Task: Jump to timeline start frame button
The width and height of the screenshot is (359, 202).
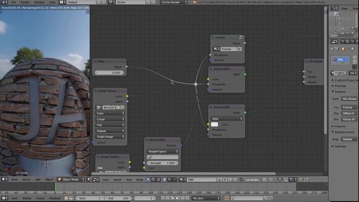Action: point(163,198)
